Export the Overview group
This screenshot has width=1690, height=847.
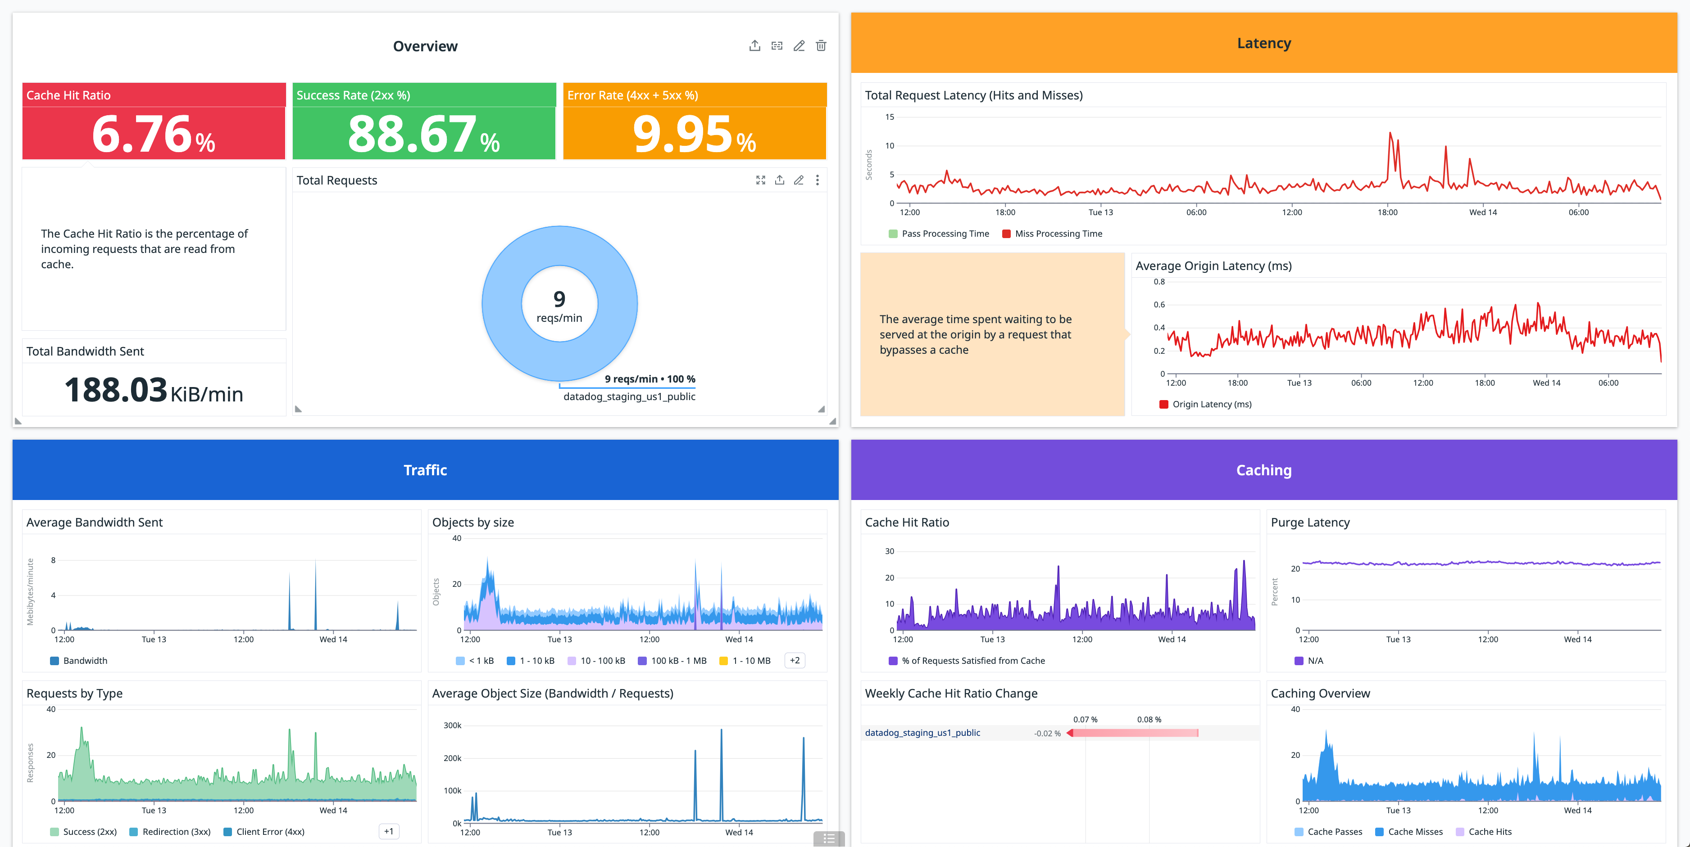tap(754, 45)
